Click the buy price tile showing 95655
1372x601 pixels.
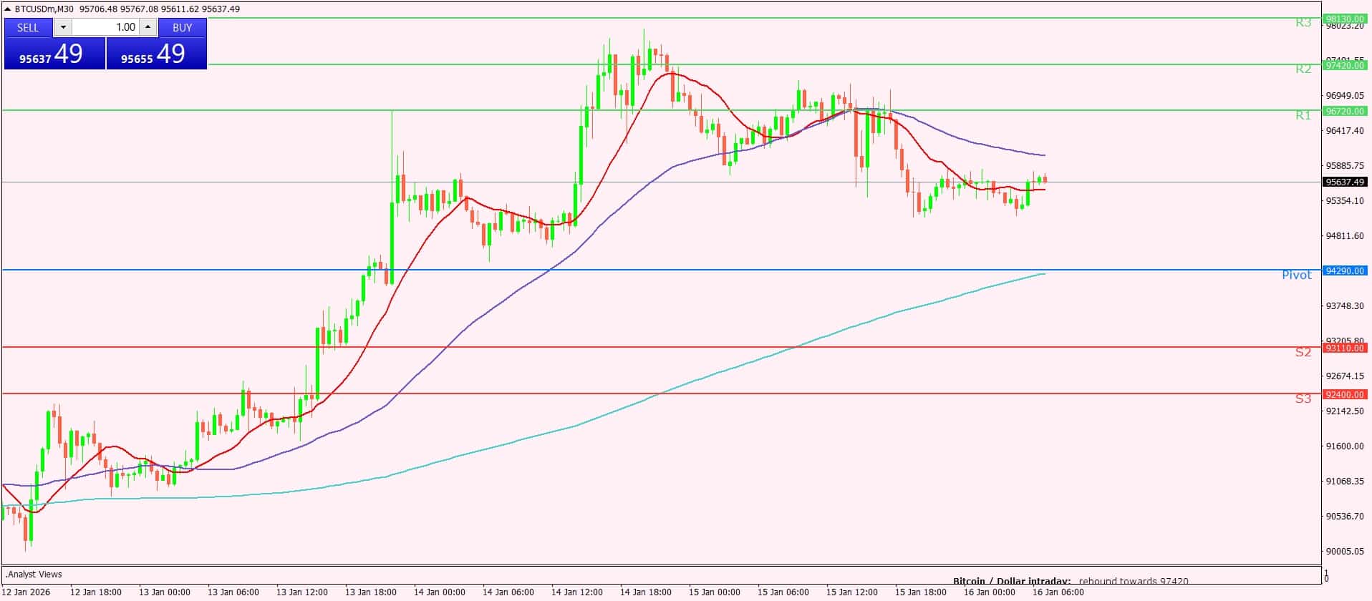click(156, 54)
